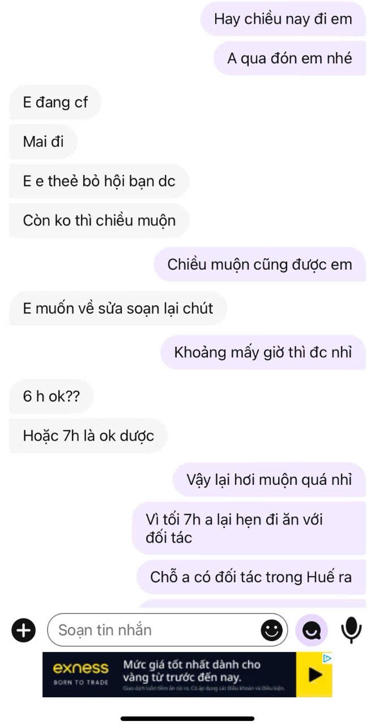Open the ad choices info icon

(x=327, y=658)
